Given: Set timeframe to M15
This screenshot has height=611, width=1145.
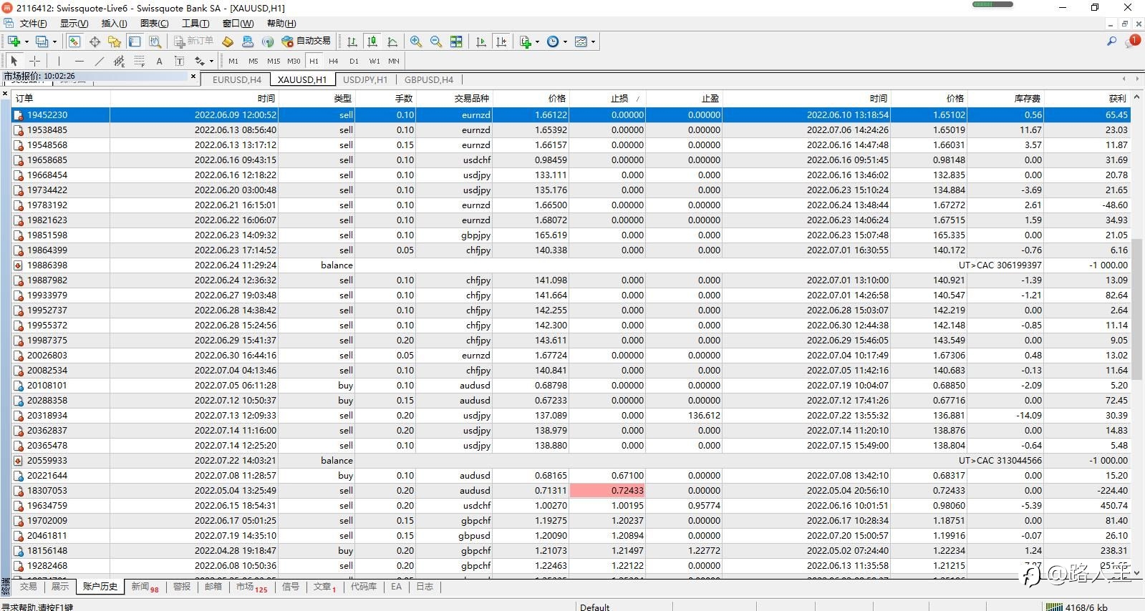Looking at the screenshot, I should pos(274,61).
